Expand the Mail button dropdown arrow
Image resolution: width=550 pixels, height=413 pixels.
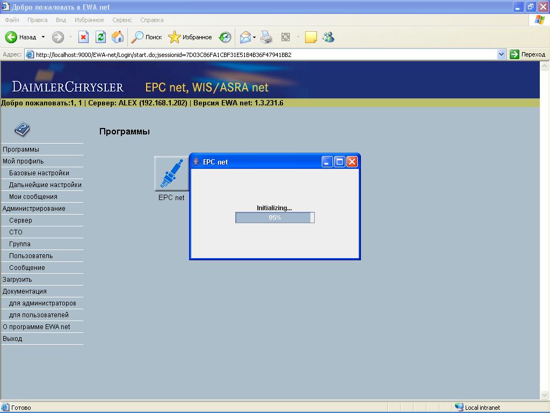click(x=254, y=37)
